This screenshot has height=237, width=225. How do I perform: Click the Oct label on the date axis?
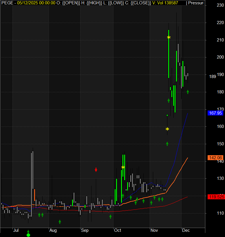tap(118, 230)
